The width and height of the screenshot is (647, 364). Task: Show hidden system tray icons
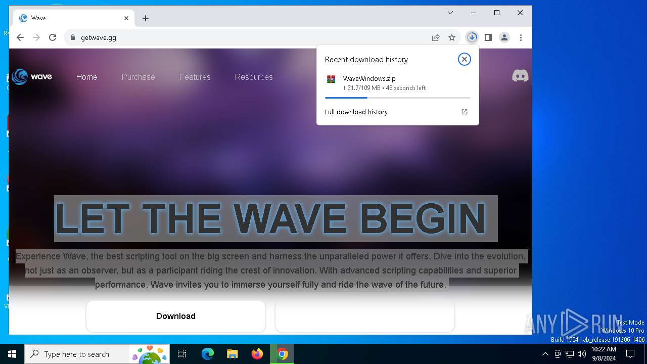545,354
